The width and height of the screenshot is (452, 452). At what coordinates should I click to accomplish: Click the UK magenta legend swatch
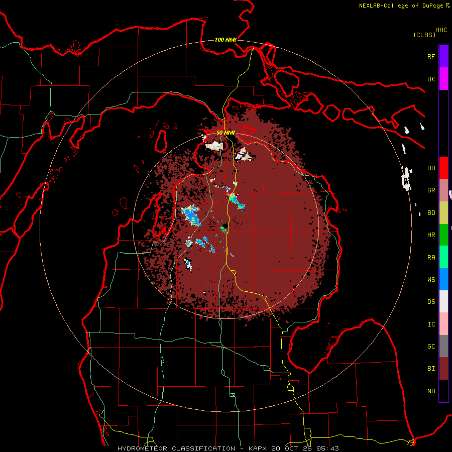click(x=443, y=79)
